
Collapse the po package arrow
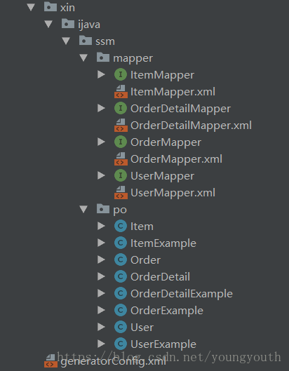83,210
